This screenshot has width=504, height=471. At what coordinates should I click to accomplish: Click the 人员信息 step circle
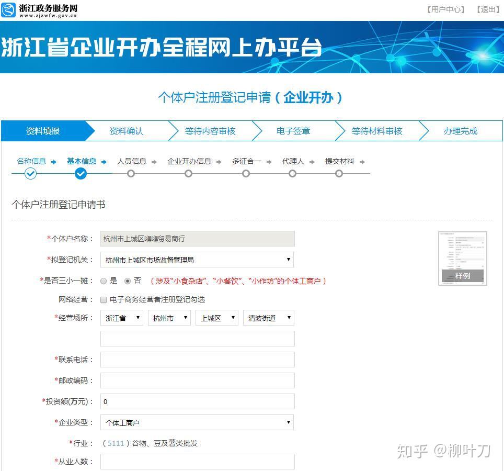[x=131, y=174]
